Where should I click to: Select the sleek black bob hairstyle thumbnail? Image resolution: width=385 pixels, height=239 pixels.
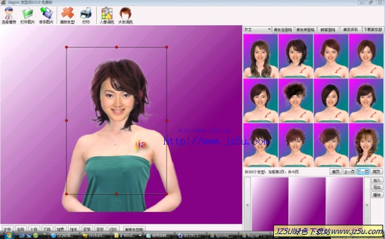pyautogui.click(x=331, y=101)
